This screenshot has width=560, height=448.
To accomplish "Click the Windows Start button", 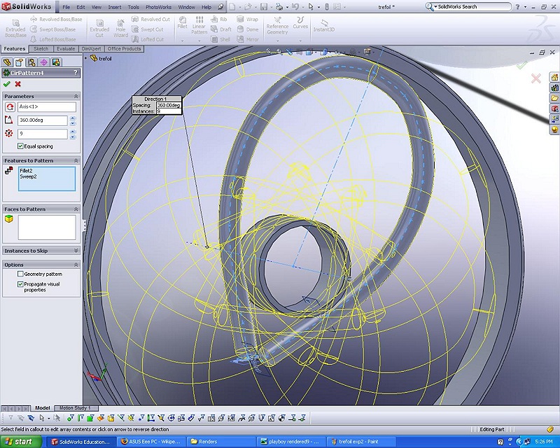I will [x=19, y=442].
